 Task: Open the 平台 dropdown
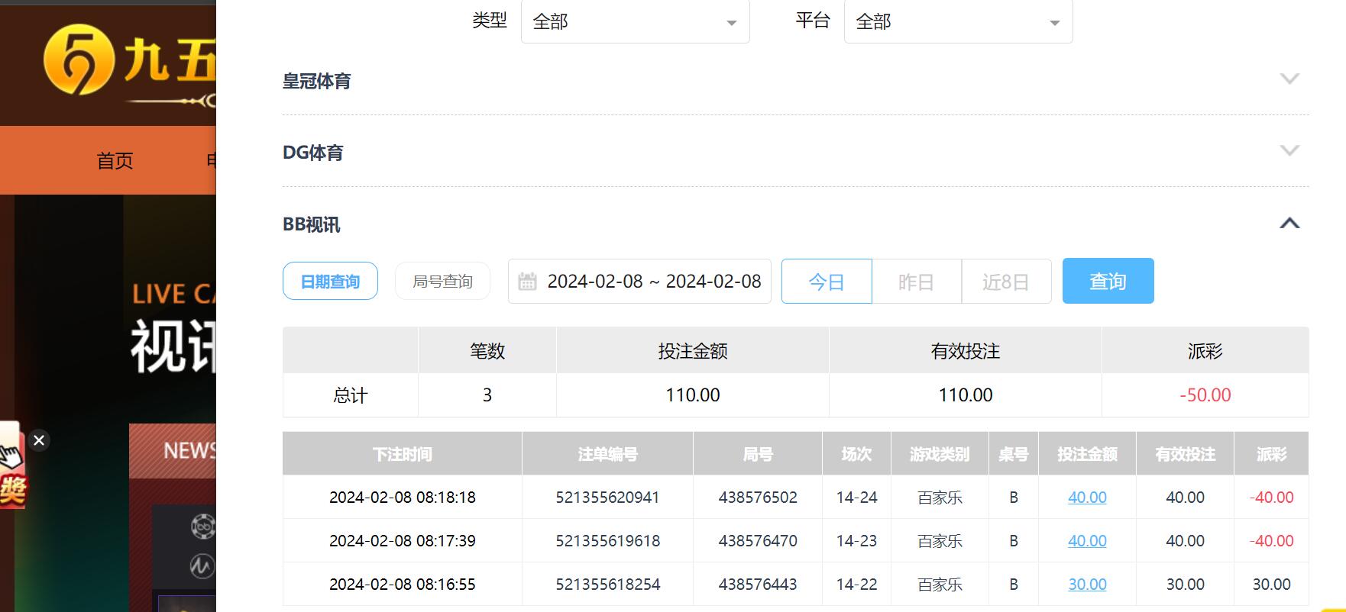coord(957,22)
